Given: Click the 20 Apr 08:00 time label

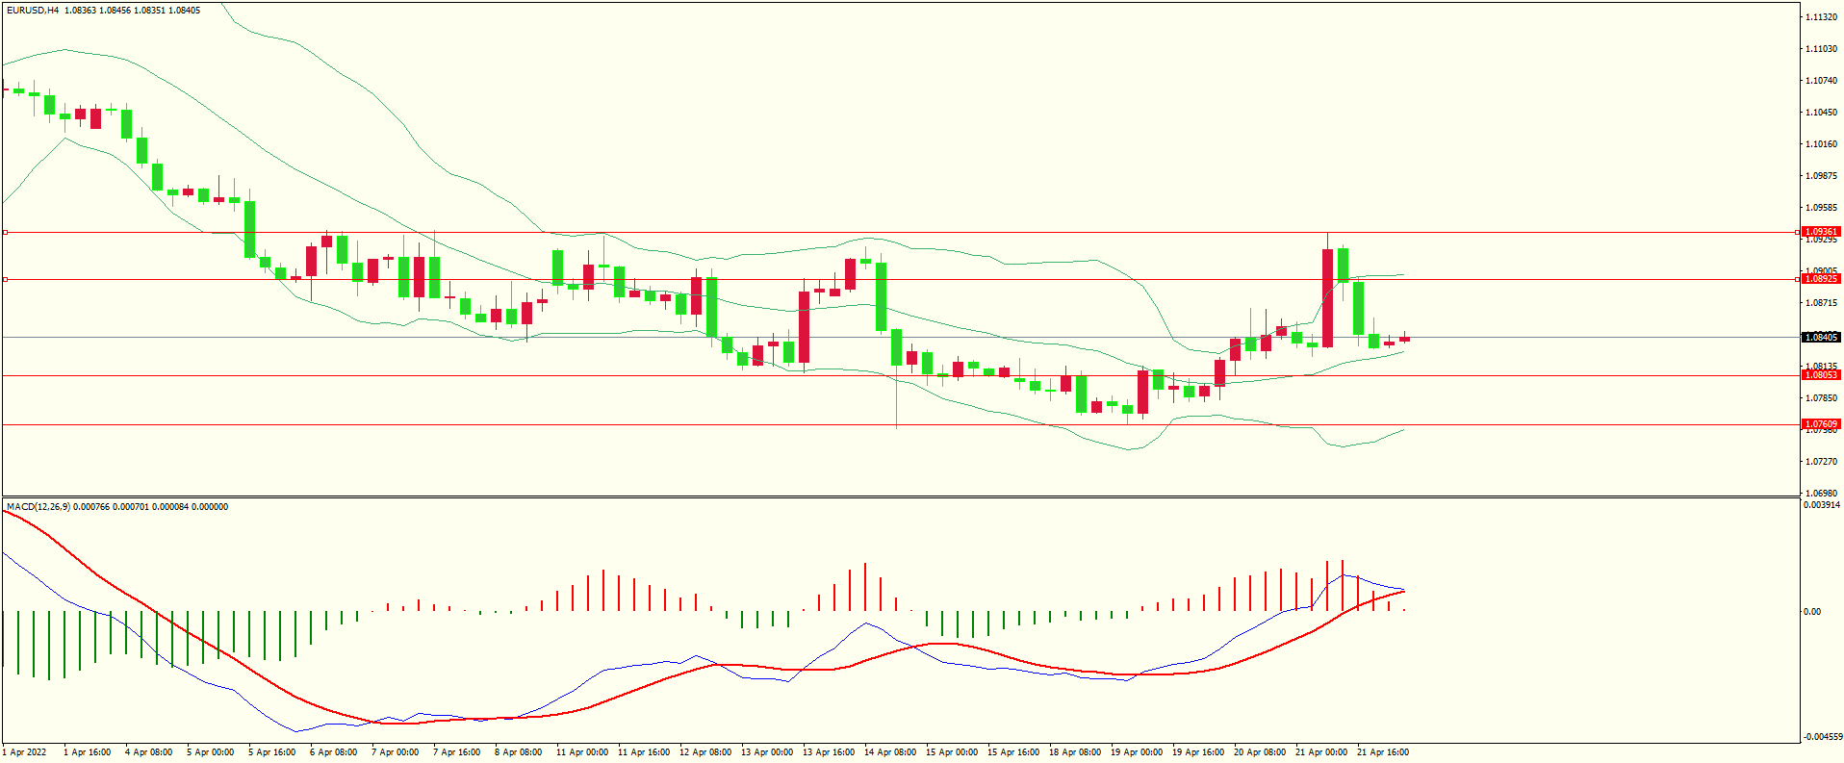Looking at the screenshot, I should click(x=1260, y=752).
